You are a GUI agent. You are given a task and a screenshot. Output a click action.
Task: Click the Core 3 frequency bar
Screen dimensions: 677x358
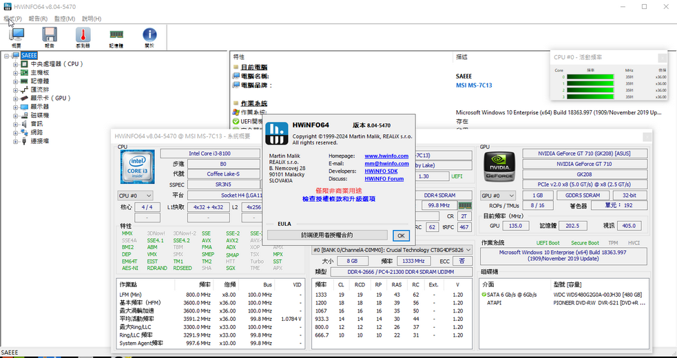click(590, 97)
